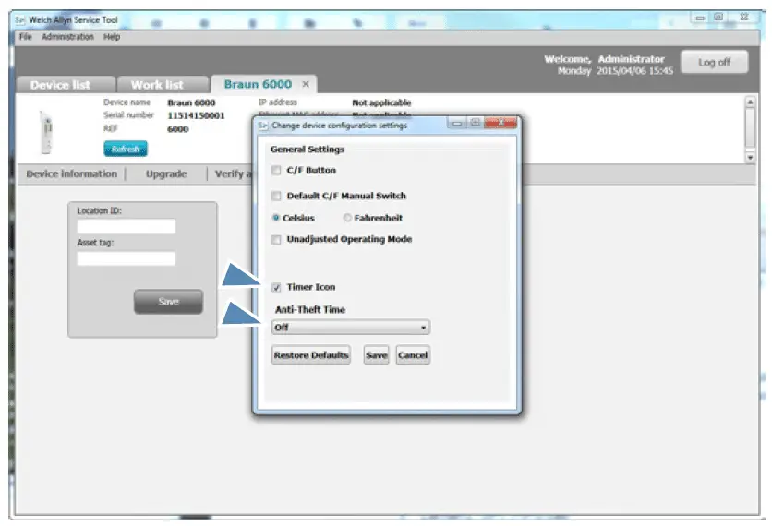
Task: Open the Help menu
Action: tap(112, 37)
